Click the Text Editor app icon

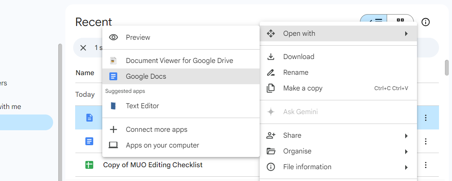coord(114,106)
